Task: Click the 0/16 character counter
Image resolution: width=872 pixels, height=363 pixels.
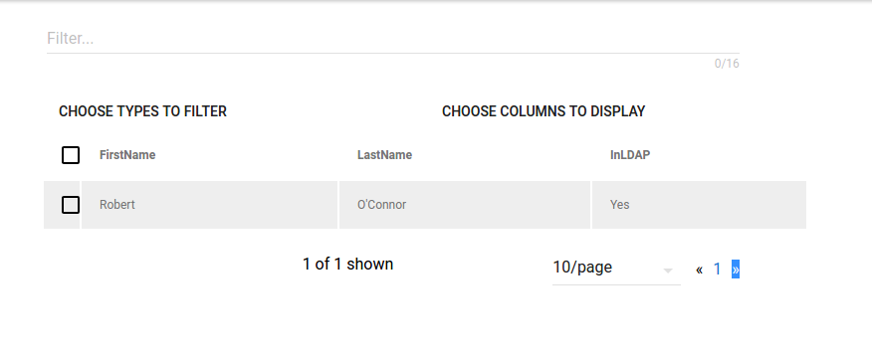Action: pyautogui.click(x=727, y=64)
